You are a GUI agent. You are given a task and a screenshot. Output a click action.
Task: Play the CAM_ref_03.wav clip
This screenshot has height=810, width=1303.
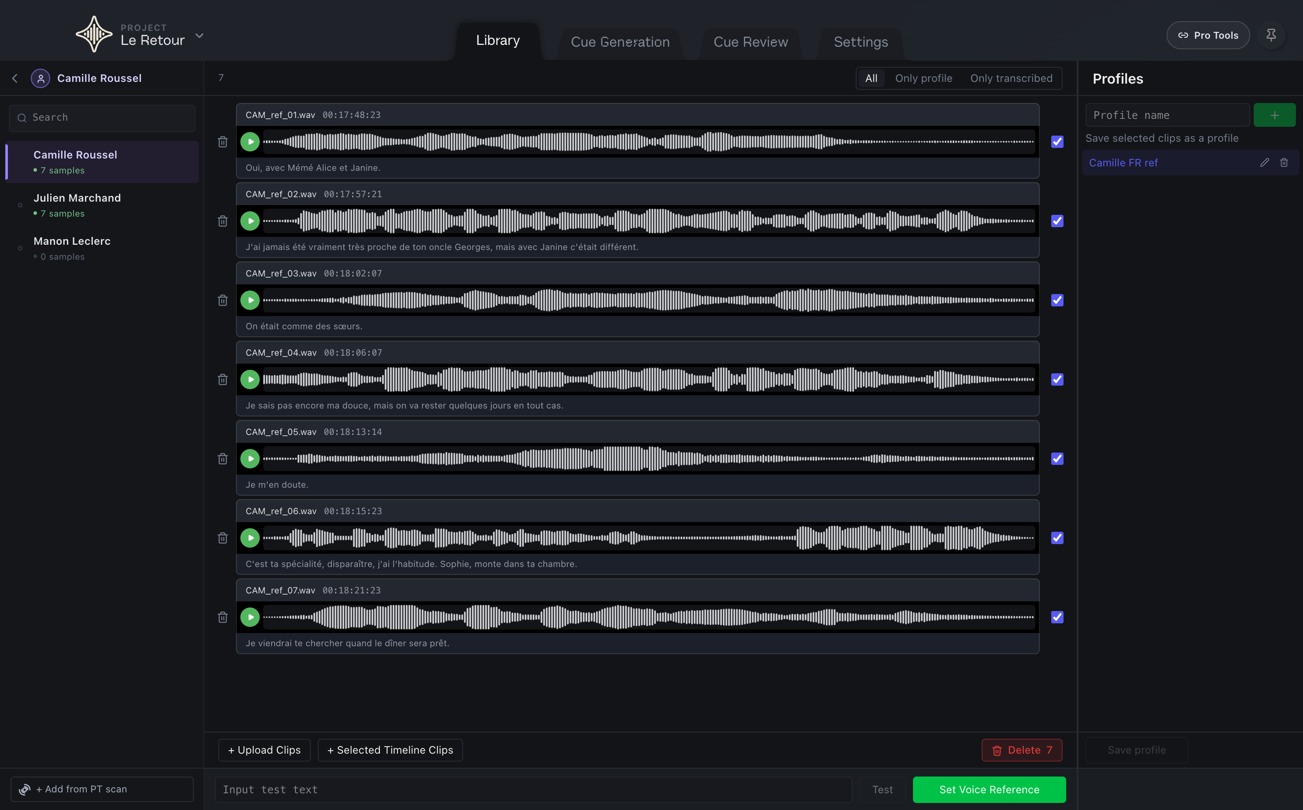tap(250, 301)
